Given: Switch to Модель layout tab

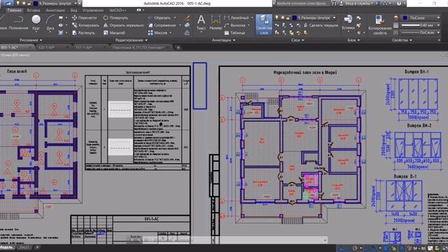Looking at the screenshot, I should [6, 247].
